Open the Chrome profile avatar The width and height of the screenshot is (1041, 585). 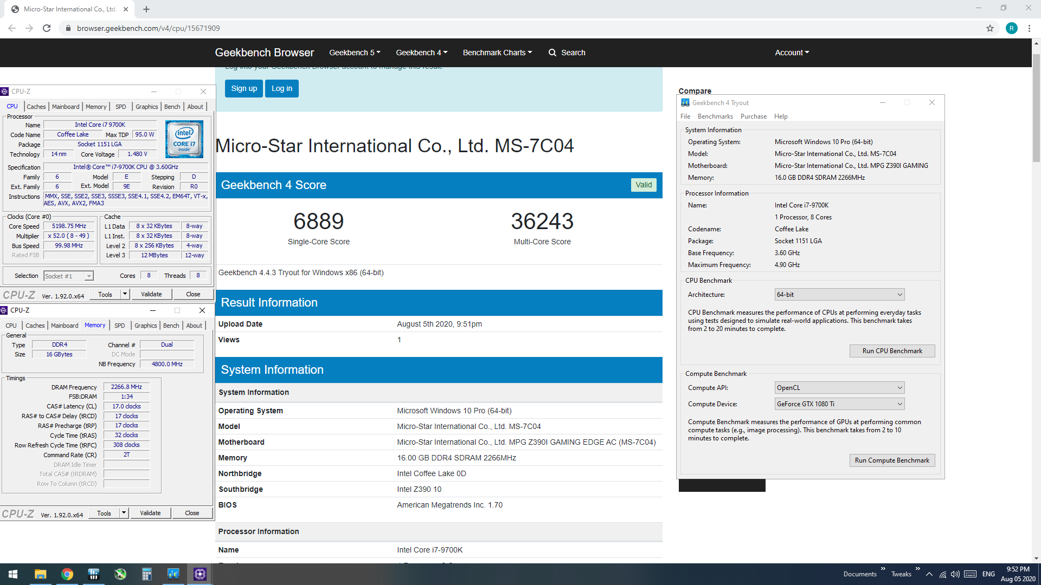(1012, 28)
